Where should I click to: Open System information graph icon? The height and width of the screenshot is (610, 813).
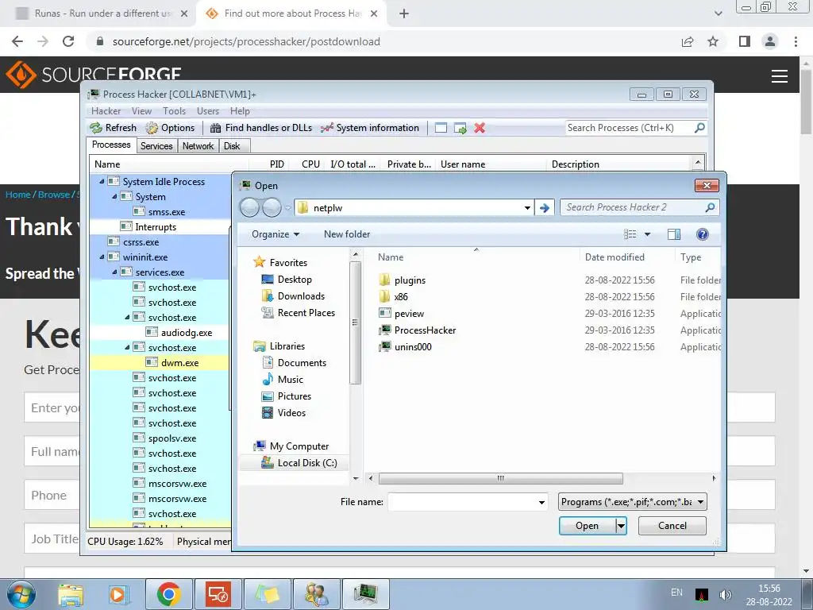(326, 128)
